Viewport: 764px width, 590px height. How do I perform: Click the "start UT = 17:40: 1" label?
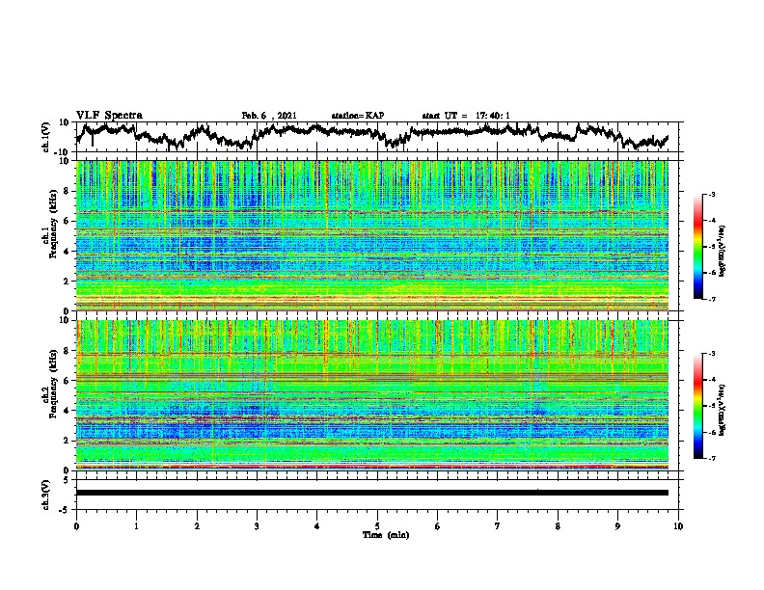(x=466, y=116)
